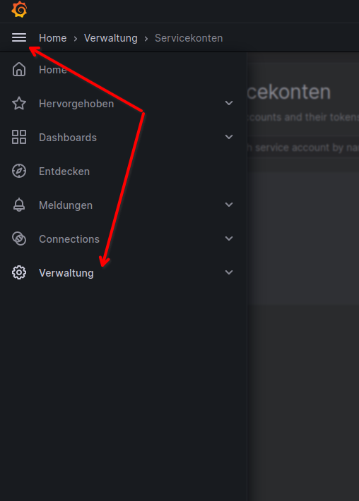Viewport: 359px width, 501px height.
Task: Click the Verwaltung gear icon
Action: tap(19, 272)
